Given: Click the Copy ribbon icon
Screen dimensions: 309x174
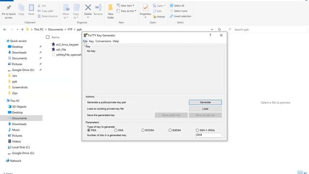Looking at the screenshot, I should pos(21,8).
